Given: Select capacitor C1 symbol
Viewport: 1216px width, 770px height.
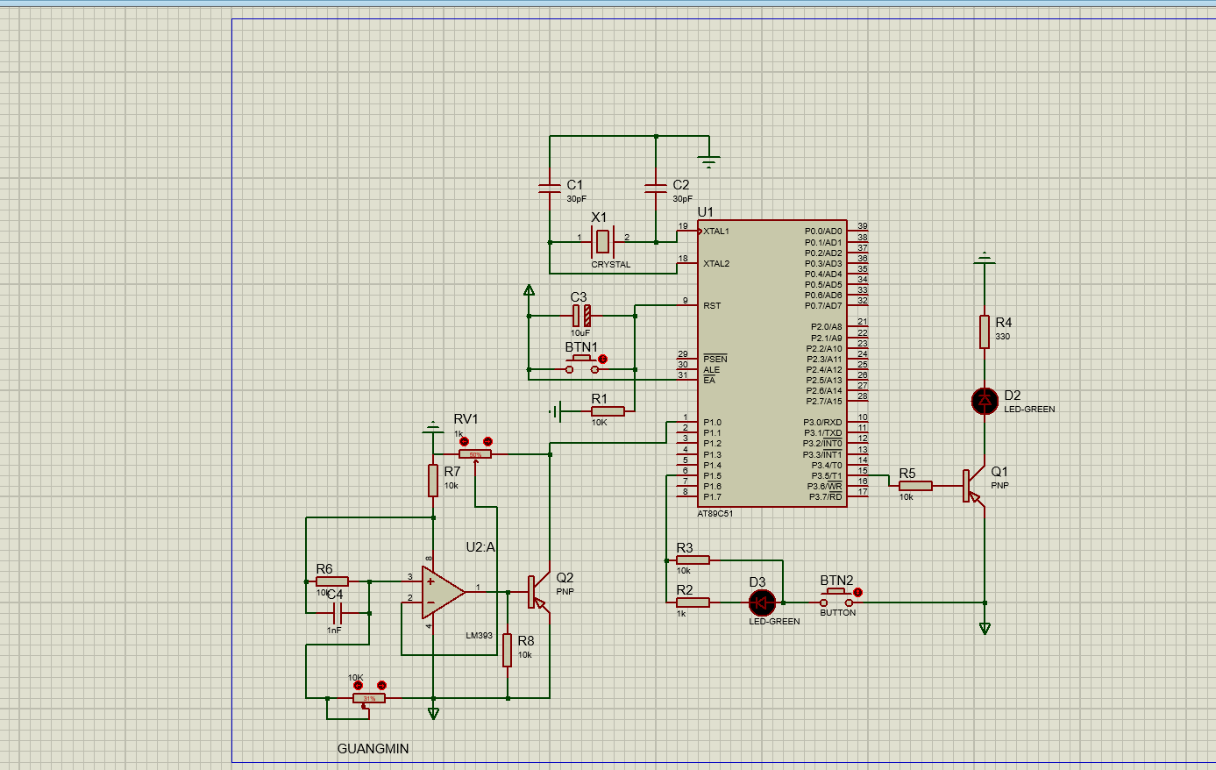Looking at the screenshot, I should [550, 187].
